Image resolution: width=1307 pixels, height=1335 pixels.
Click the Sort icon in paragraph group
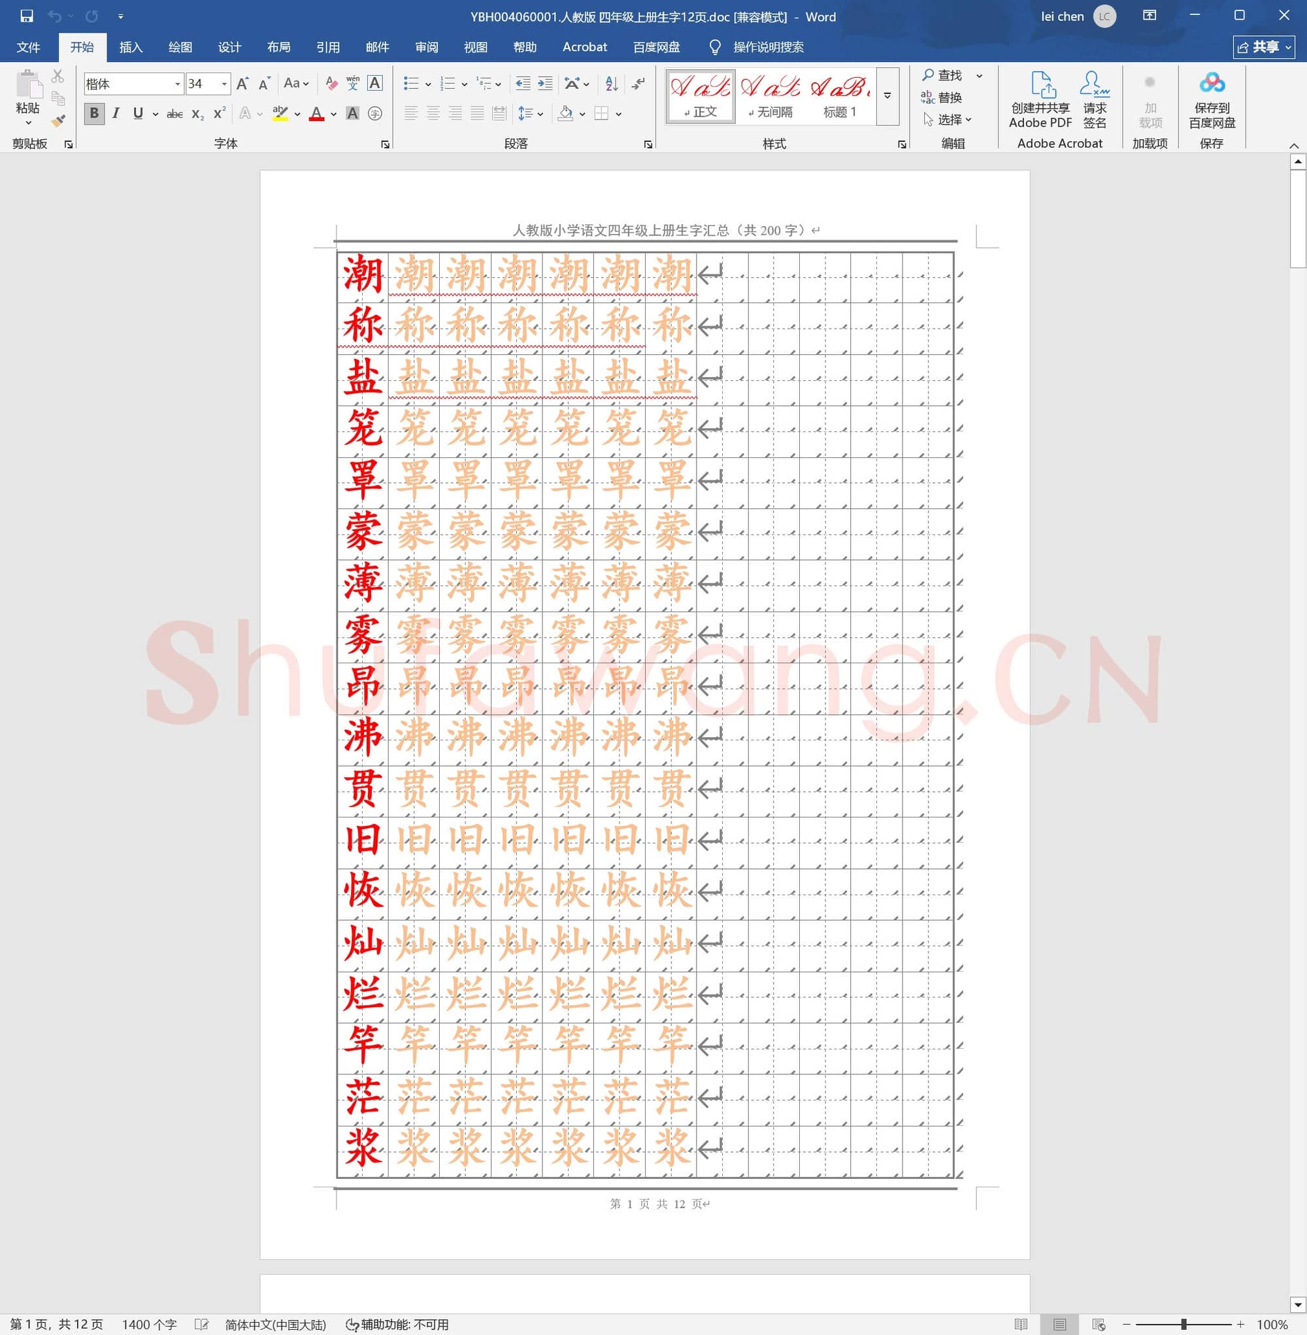[612, 84]
